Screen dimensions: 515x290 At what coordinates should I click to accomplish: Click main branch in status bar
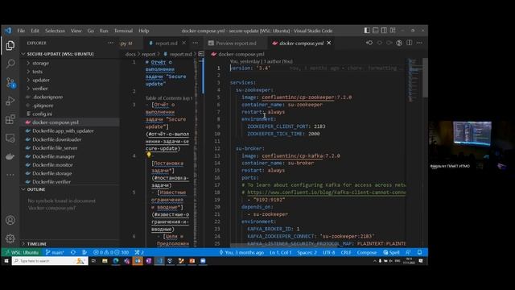click(55, 252)
